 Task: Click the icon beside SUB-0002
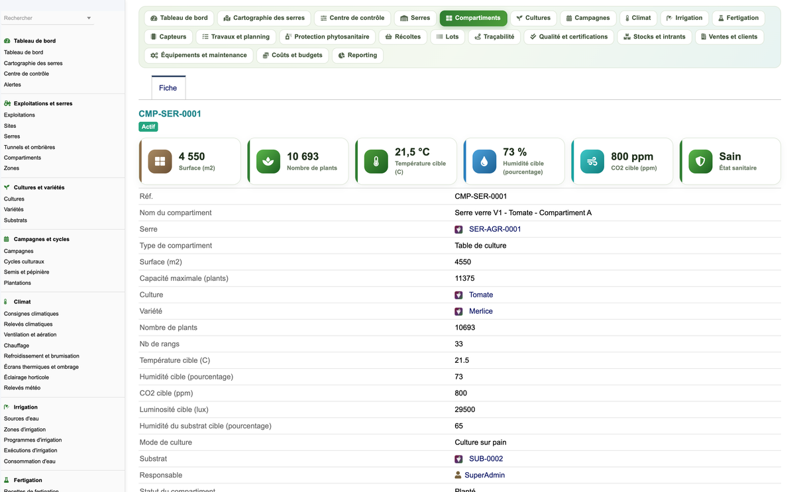[x=458, y=459]
